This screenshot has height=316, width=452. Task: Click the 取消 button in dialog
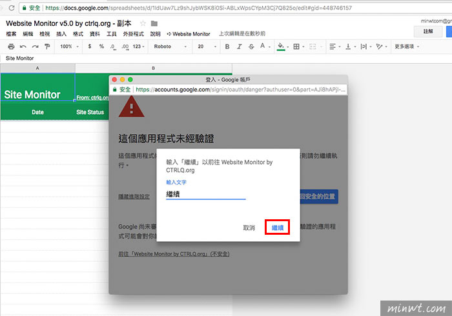[x=249, y=228]
